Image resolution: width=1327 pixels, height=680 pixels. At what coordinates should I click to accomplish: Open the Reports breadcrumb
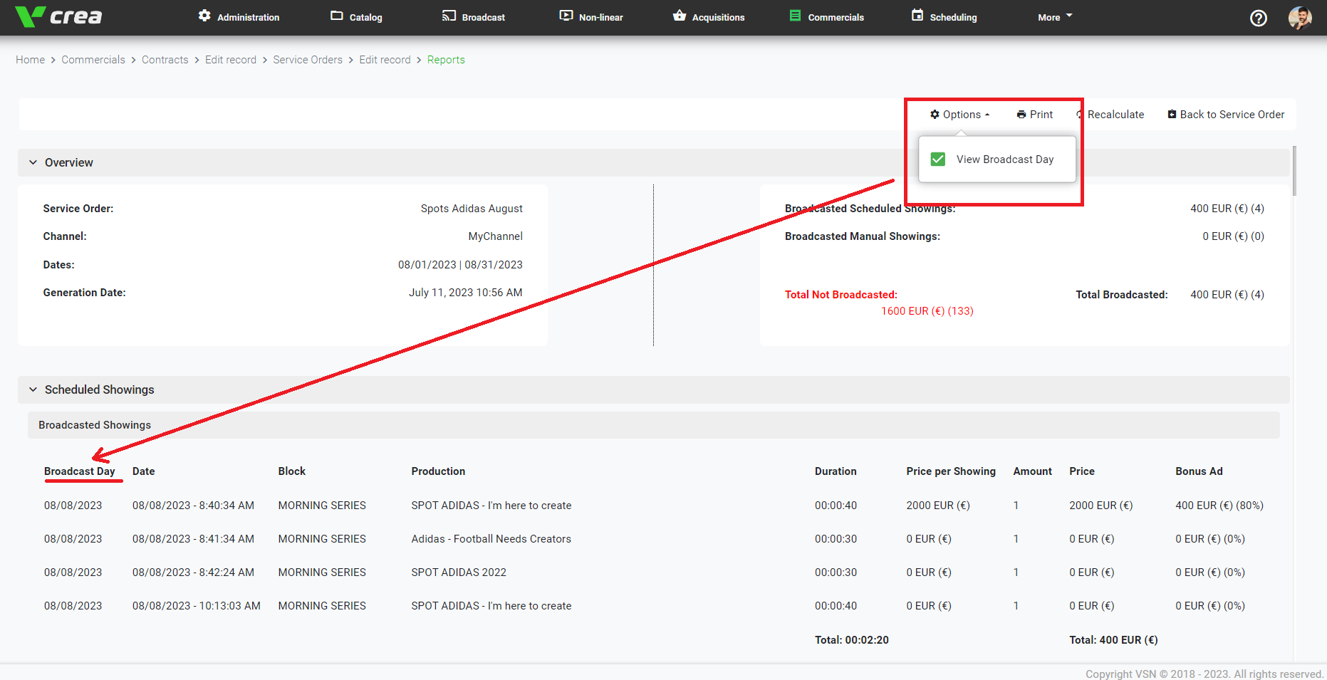coord(446,60)
